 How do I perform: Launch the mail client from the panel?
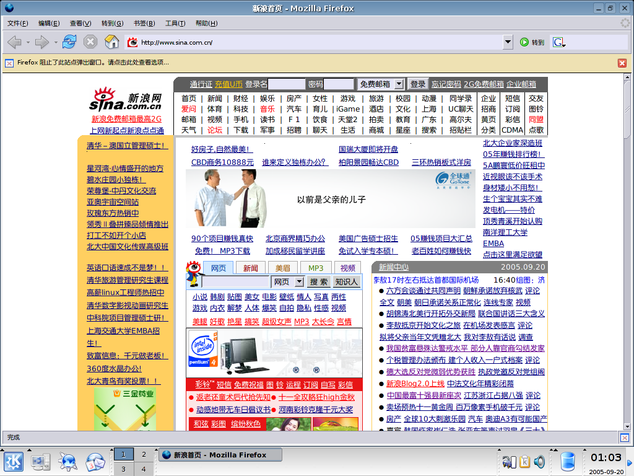point(95,462)
